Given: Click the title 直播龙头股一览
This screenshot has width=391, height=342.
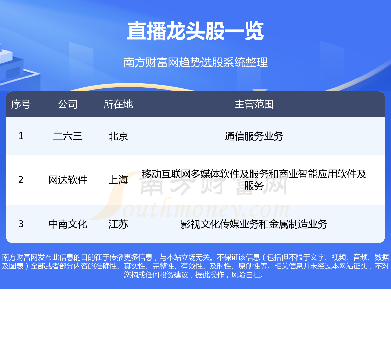Looking at the screenshot, I should 195,32.
